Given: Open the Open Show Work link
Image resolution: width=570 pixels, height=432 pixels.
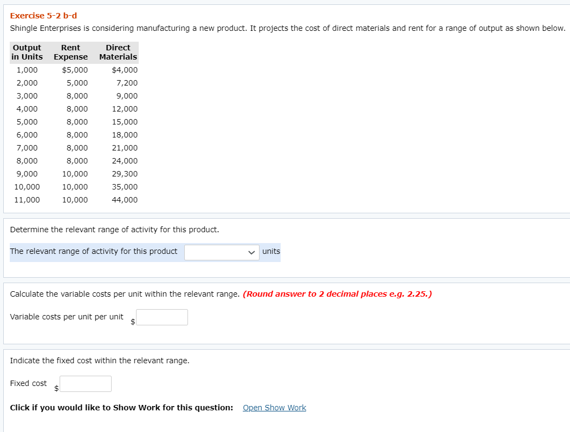Looking at the screenshot, I should (275, 408).
